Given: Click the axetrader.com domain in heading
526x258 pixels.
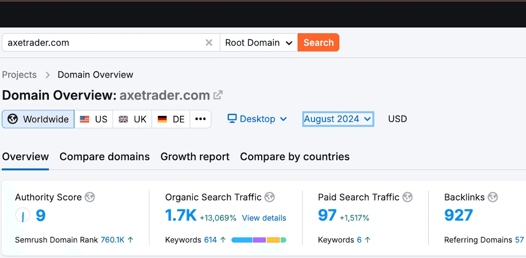Looking at the screenshot, I should [x=165, y=95].
